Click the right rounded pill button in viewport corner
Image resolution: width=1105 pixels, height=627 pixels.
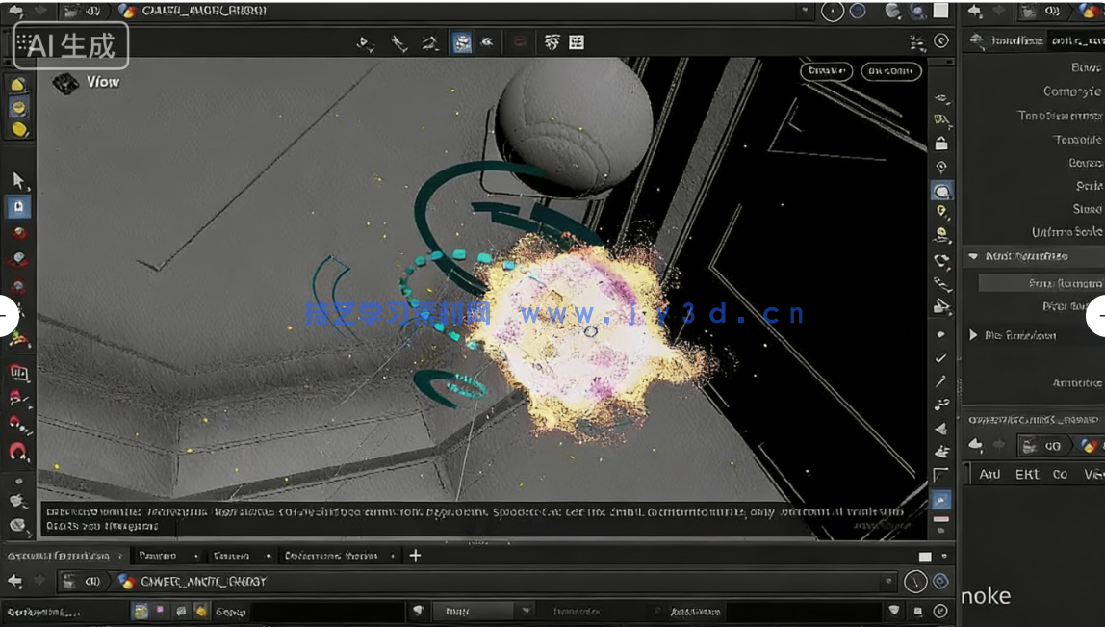tap(890, 71)
